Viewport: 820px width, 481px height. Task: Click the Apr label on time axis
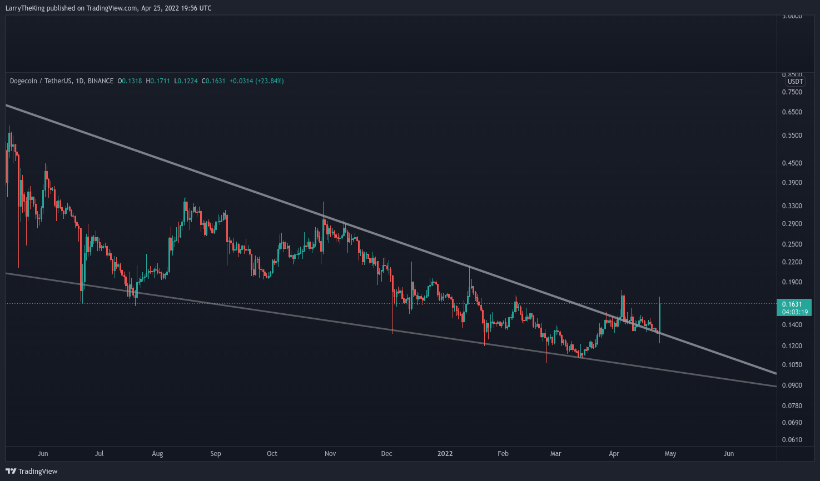click(614, 454)
